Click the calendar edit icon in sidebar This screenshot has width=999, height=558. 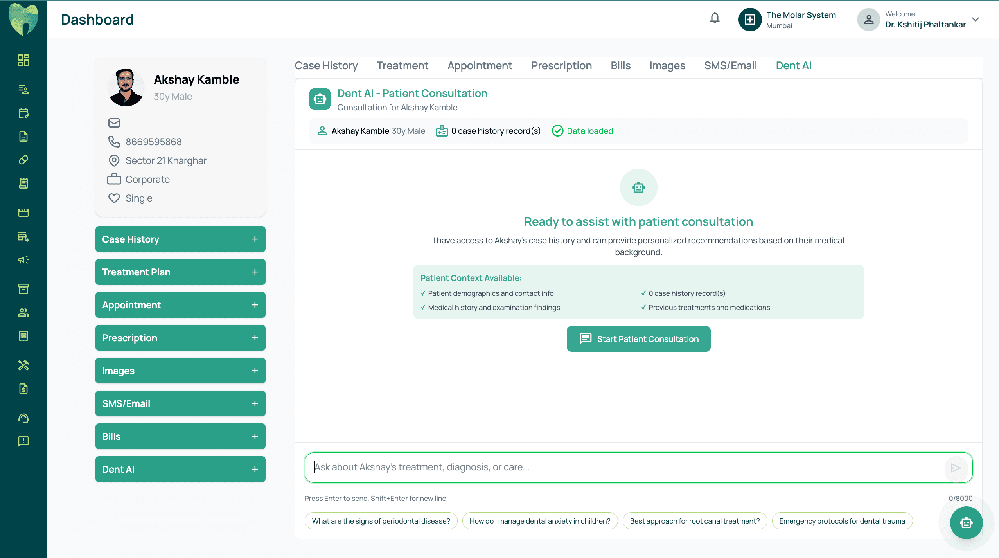(x=23, y=113)
